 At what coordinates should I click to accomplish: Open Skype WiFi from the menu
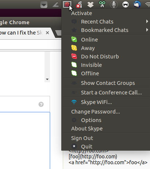[x=106, y=102]
